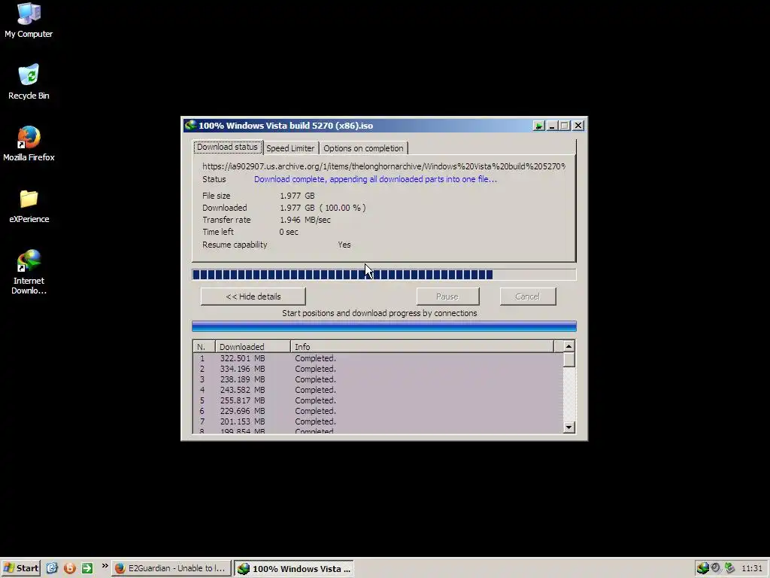Click the File size value 1.977 GB
The width and height of the screenshot is (770, 578).
click(297, 196)
